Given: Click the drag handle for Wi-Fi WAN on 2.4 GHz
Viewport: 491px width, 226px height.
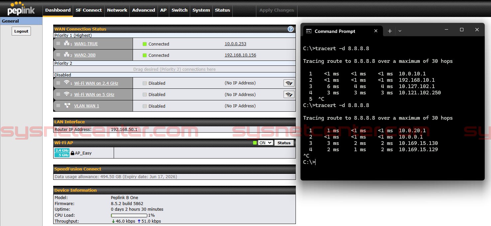Looking at the screenshot, I should 58,83.
